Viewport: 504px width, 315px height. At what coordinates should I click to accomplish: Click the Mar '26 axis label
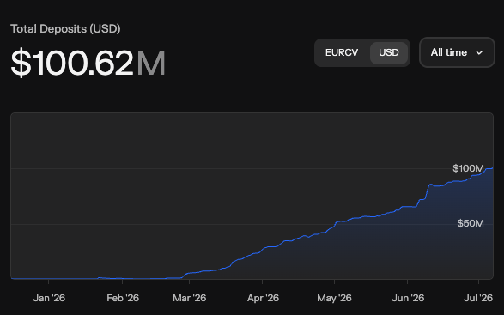click(189, 298)
